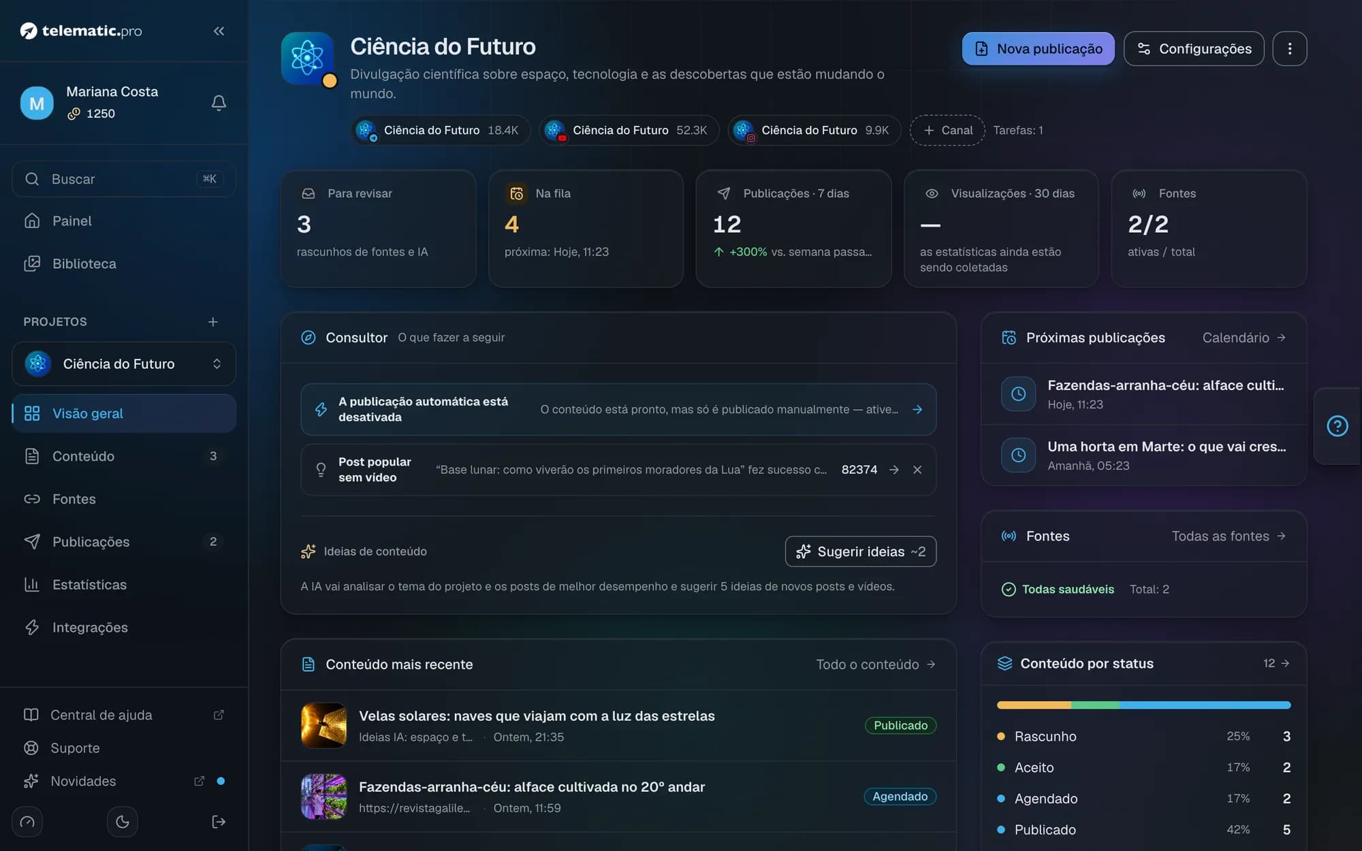Click the content status progress bar
This screenshot has height=851, width=1362.
pos(1143,705)
